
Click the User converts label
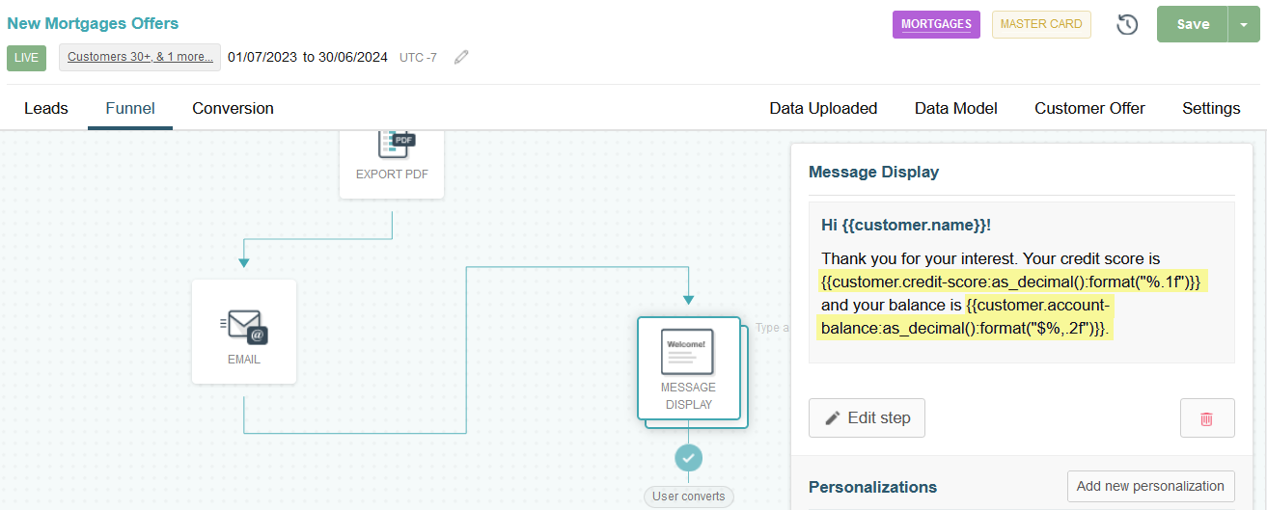(689, 497)
